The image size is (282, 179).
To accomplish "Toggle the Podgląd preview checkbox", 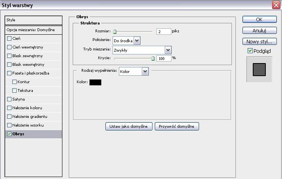I will [x=250, y=51].
